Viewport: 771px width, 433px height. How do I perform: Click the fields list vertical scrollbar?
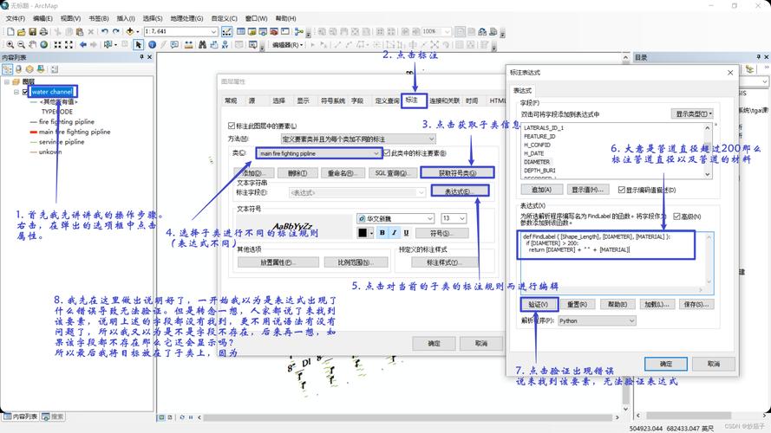(x=708, y=151)
